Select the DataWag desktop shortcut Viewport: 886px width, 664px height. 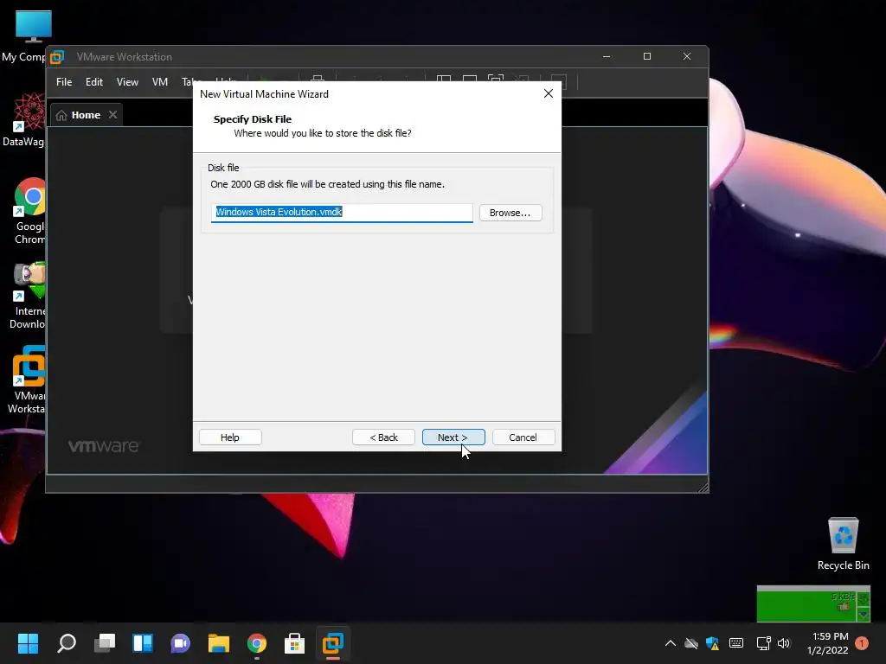coord(23,119)
